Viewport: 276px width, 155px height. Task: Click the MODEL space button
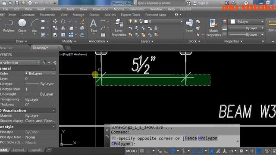pyautogui.click(x=132, y=151)
